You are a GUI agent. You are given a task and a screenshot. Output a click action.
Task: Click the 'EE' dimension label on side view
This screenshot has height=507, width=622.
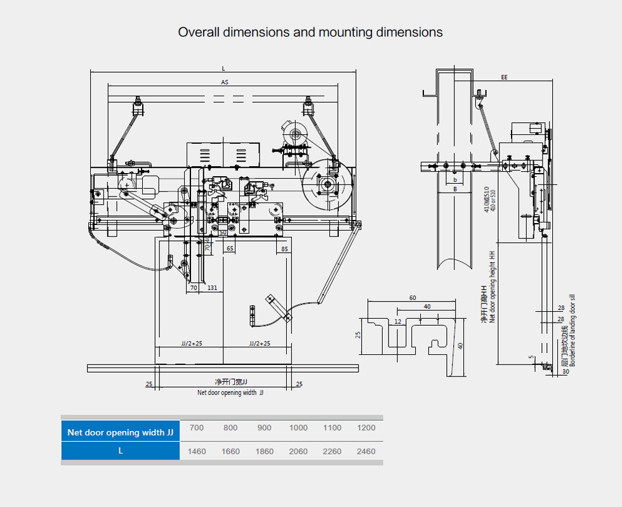click(504, 77)
